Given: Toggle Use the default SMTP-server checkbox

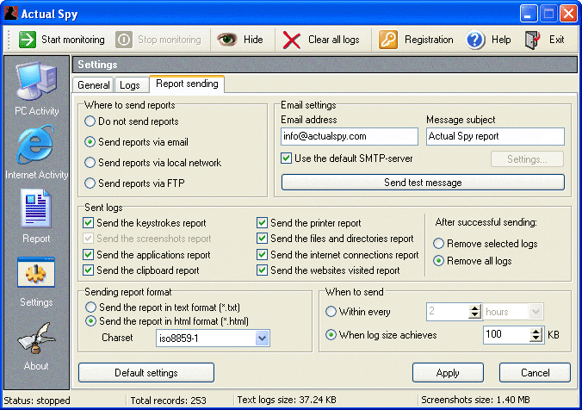Looking at the screenshot, I should click(x=286, y=158).
